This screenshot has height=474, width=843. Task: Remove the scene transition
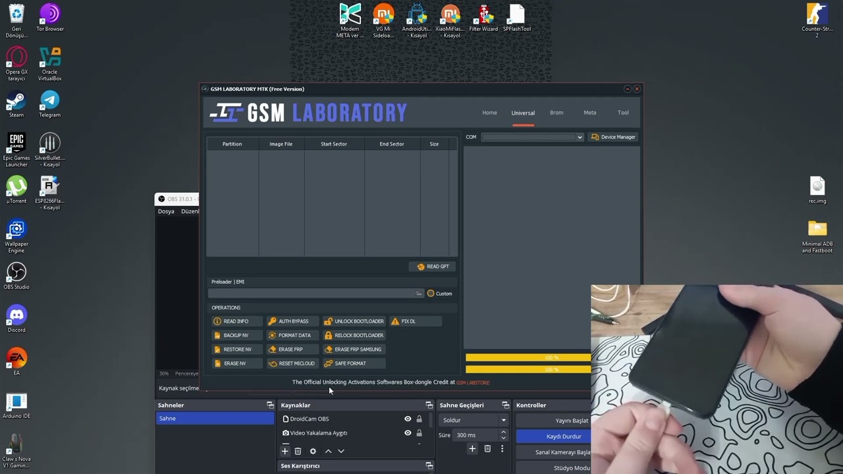pos(487,449)
